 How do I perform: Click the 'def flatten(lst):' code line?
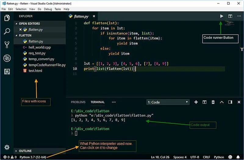[101, 23]
